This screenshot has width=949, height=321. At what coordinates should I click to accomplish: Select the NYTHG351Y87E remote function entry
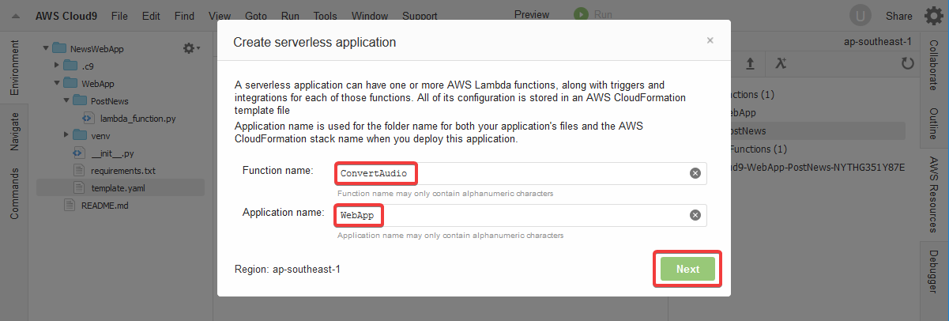click(794, 167)
